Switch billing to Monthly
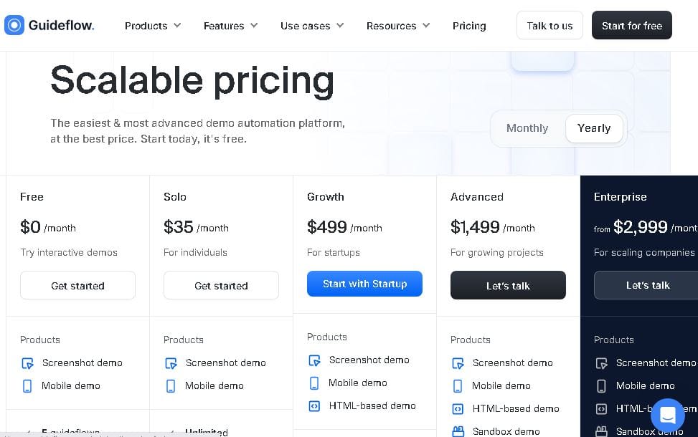This screenshot has height=437, width=698. [527, 128]
